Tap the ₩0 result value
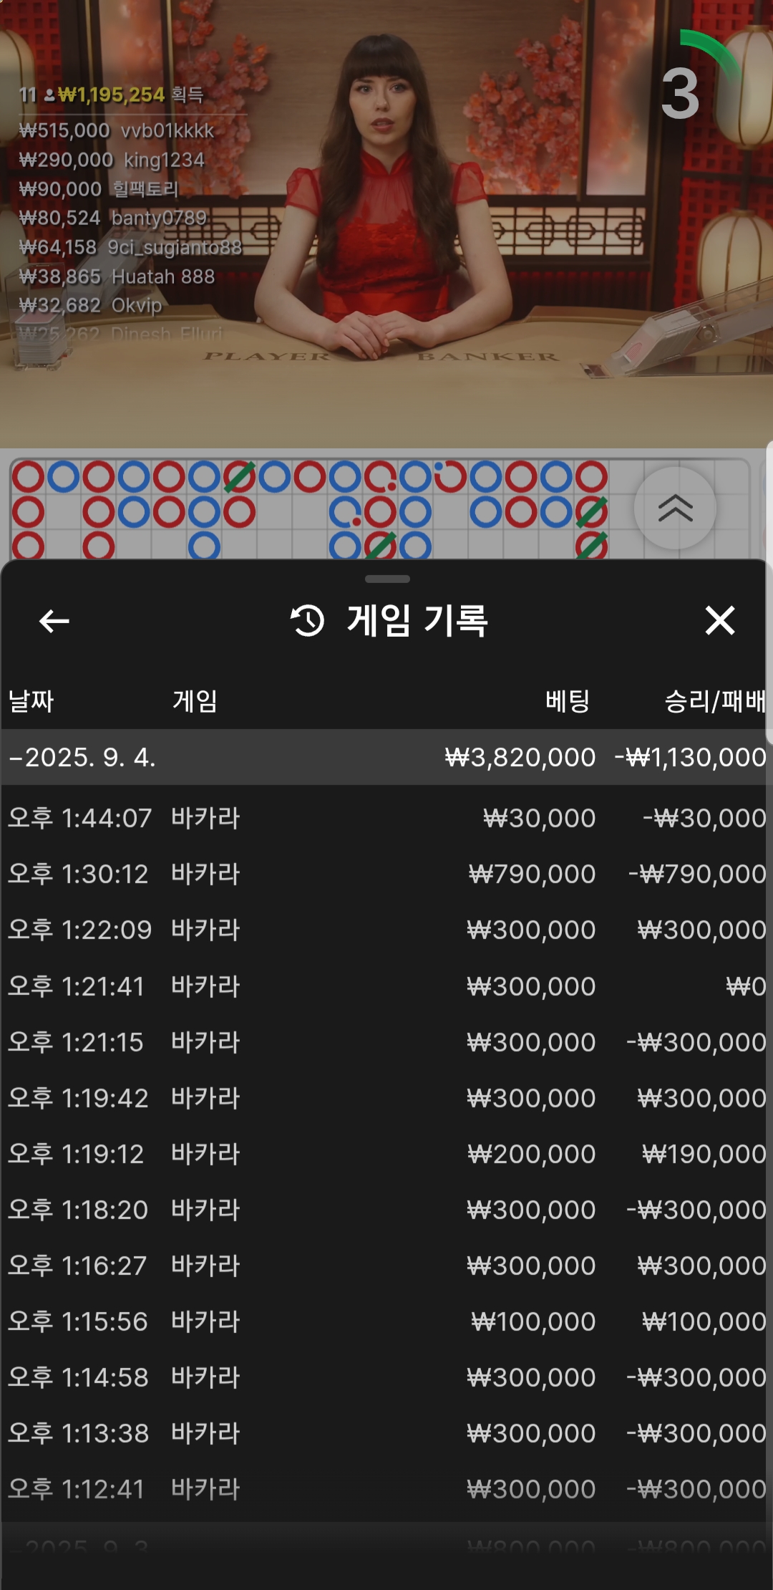Image resolution: width=773 pixels, height=1590 pixels. 746,986
